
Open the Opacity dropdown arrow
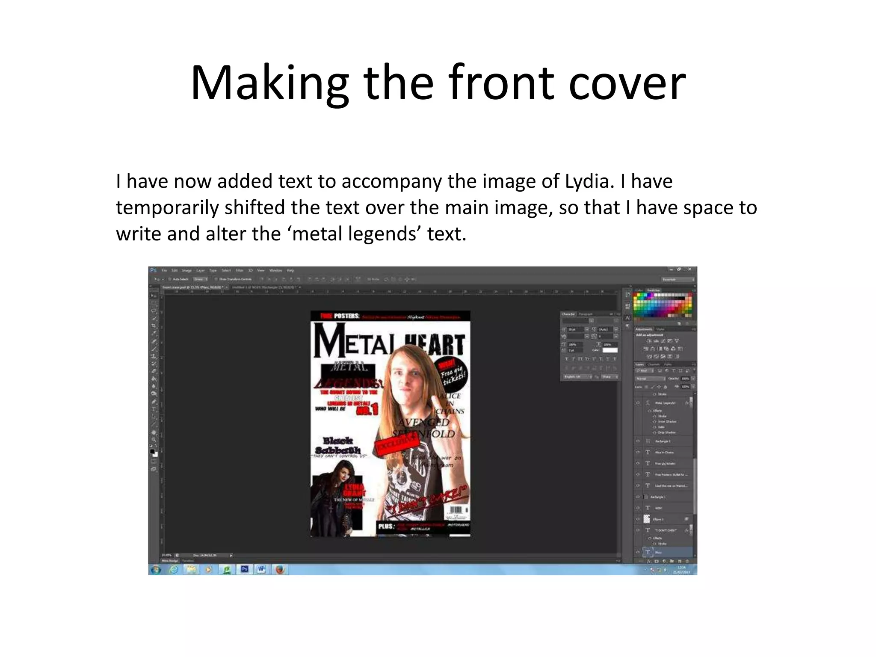pos(693,379)
